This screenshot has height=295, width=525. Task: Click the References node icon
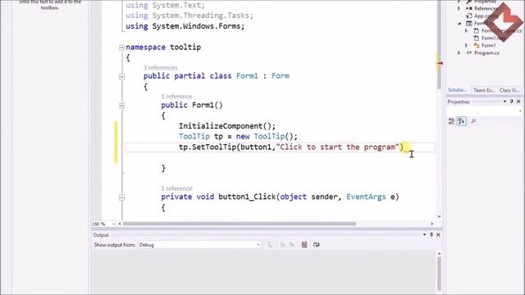(469, 8)
